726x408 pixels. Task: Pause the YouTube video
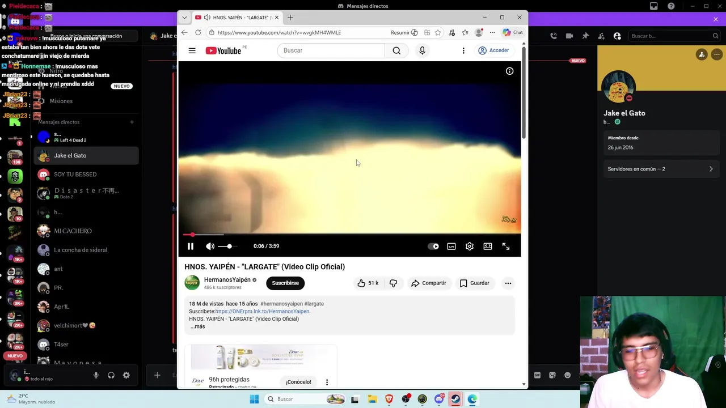(191, 246)
